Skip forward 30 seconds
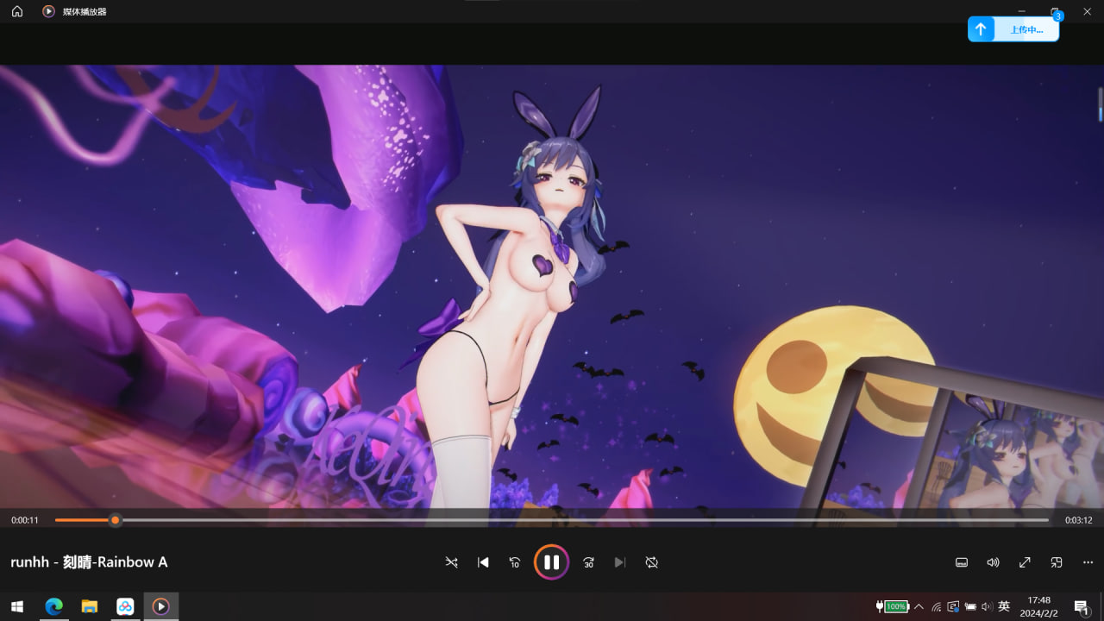Viewport: 1104px width, 621px height. coord(588,562)
